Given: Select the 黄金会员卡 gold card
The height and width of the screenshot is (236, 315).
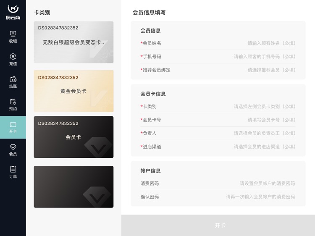Looking at the screenshot, I should point(73,91).
